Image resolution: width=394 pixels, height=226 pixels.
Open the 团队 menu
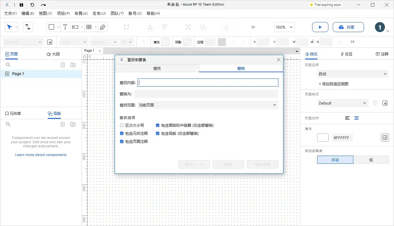pos(117,13)
